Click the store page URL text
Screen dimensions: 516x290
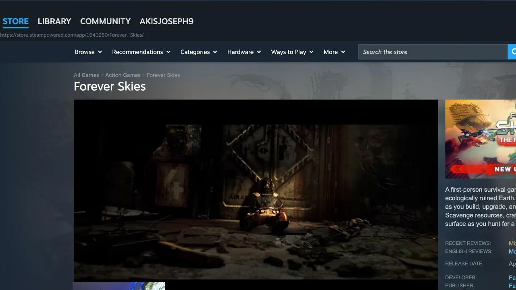pyautogui.click(x=72, y=35)
